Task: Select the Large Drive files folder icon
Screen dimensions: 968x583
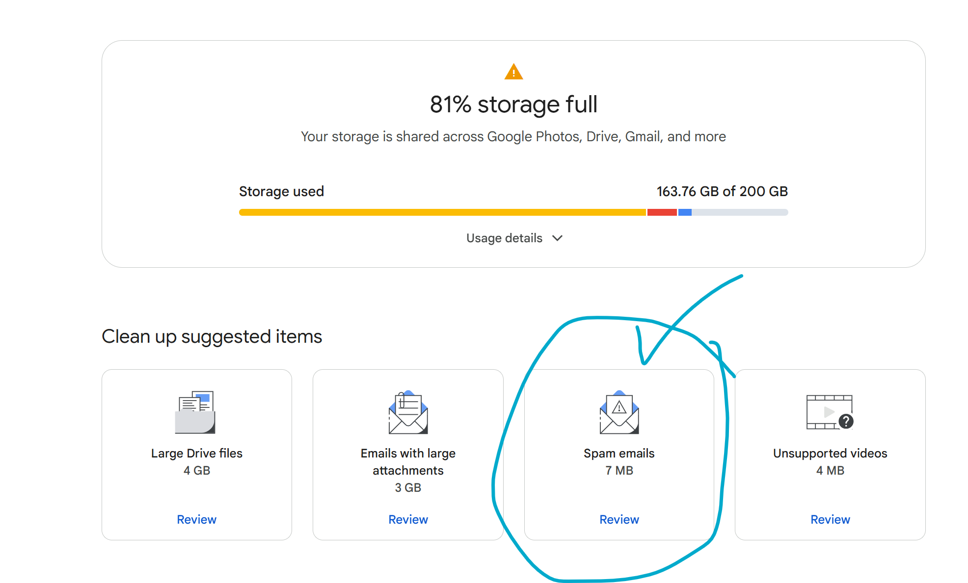Action: 196,411
